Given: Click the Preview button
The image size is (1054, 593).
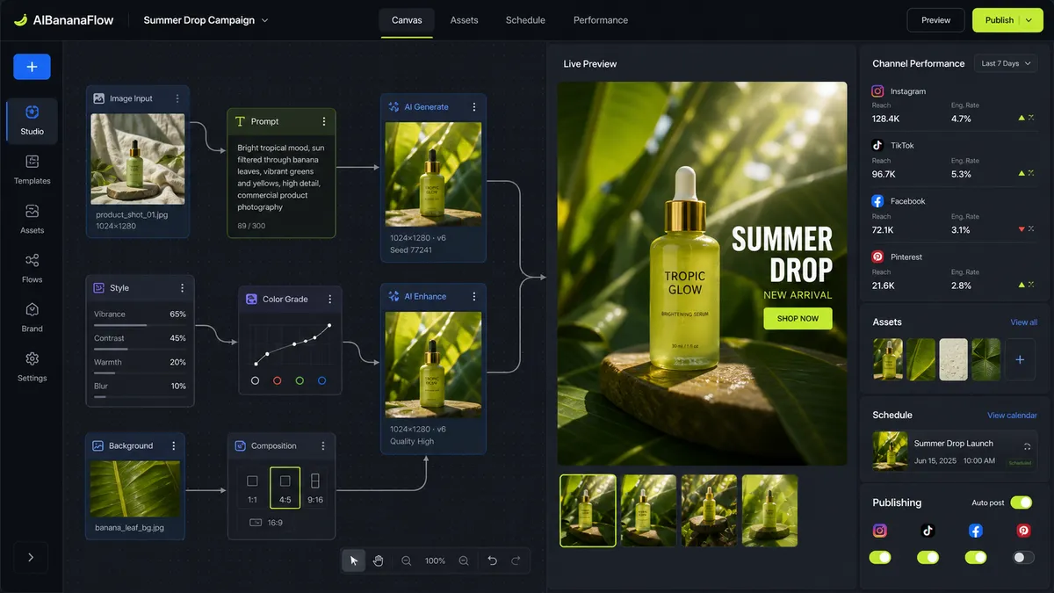Looking at the screenshot, I should tap(936, 20).
